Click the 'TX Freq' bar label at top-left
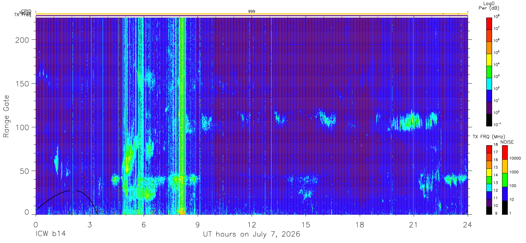The width and height of the screenshot is (526, 243). (x=22, y=16)
